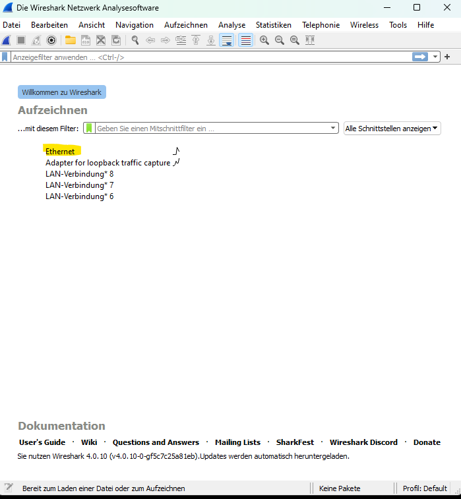Open display filter bookmarks
Image resolution: width=461 pixels, height=499 pixels.
pos(5,57)
